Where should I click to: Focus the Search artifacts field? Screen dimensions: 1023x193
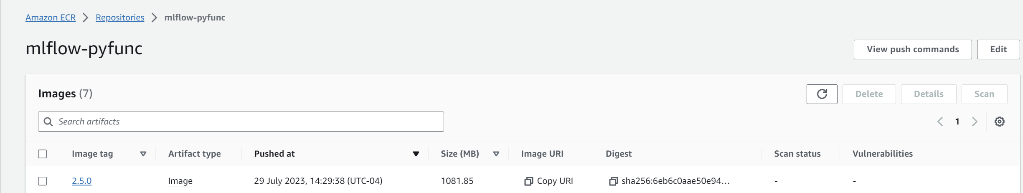[x=241, y=122]
